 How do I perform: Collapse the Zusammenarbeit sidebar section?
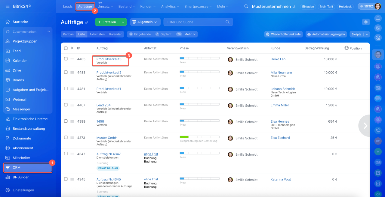[x=49, y=31]
